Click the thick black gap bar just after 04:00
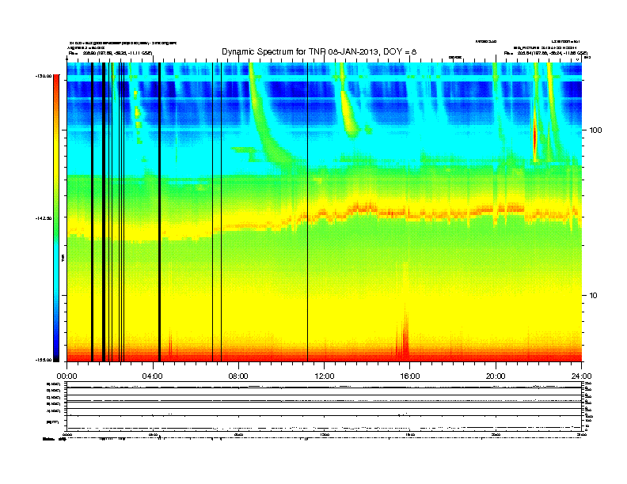This screenshot has height=484, width=627. pos(159,212)
